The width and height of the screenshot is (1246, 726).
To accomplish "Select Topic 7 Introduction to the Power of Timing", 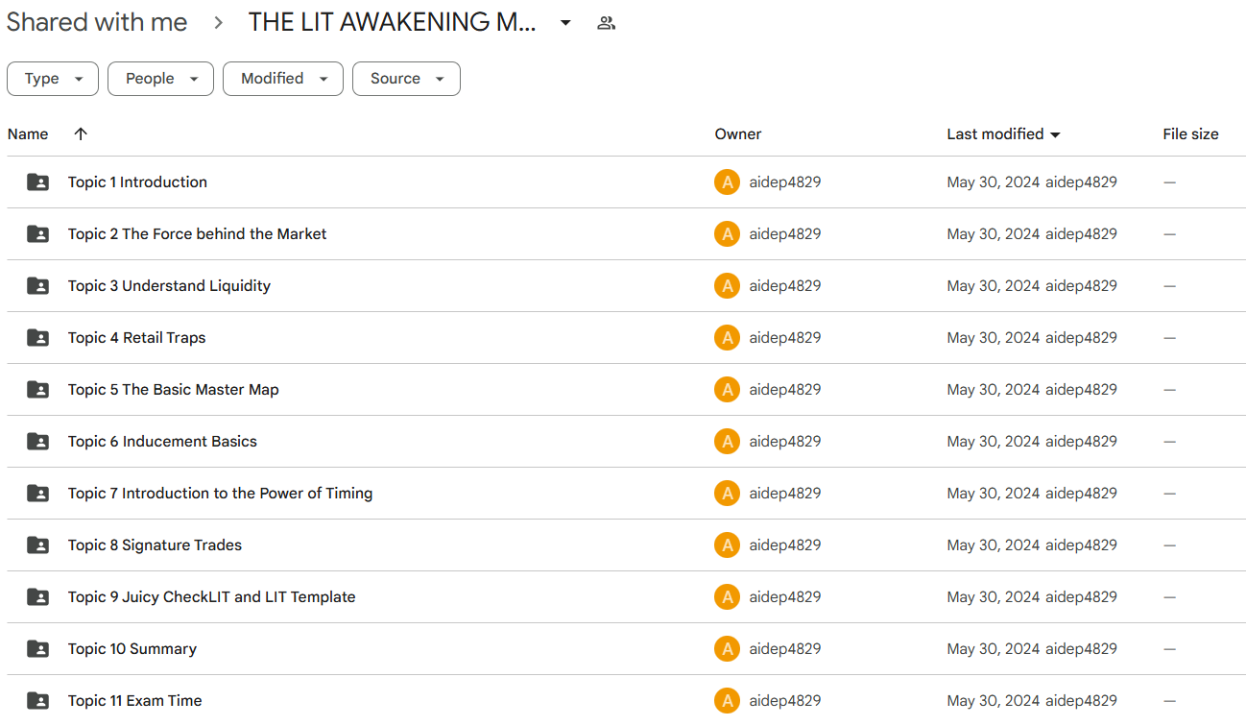I will tap(220, 493).
